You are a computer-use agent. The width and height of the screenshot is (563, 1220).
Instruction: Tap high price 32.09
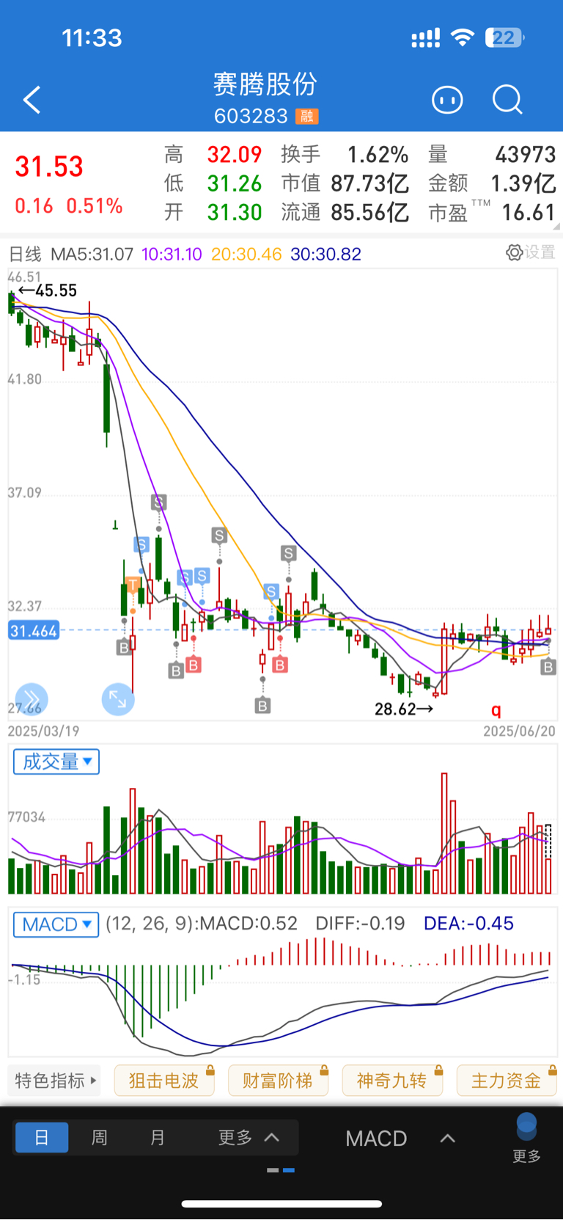(x=235, y=154)
